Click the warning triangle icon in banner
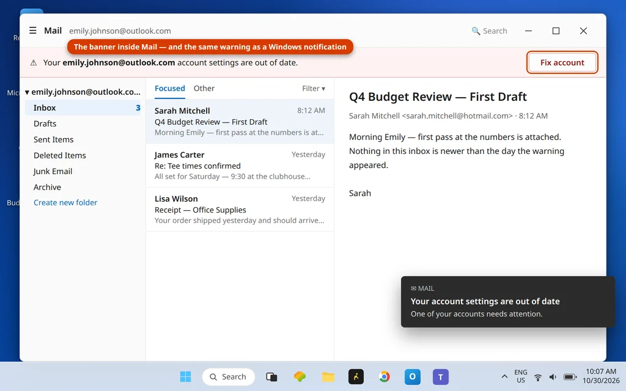Image resolution: width=626 pixels, height=391 pixels. (34, 63)
